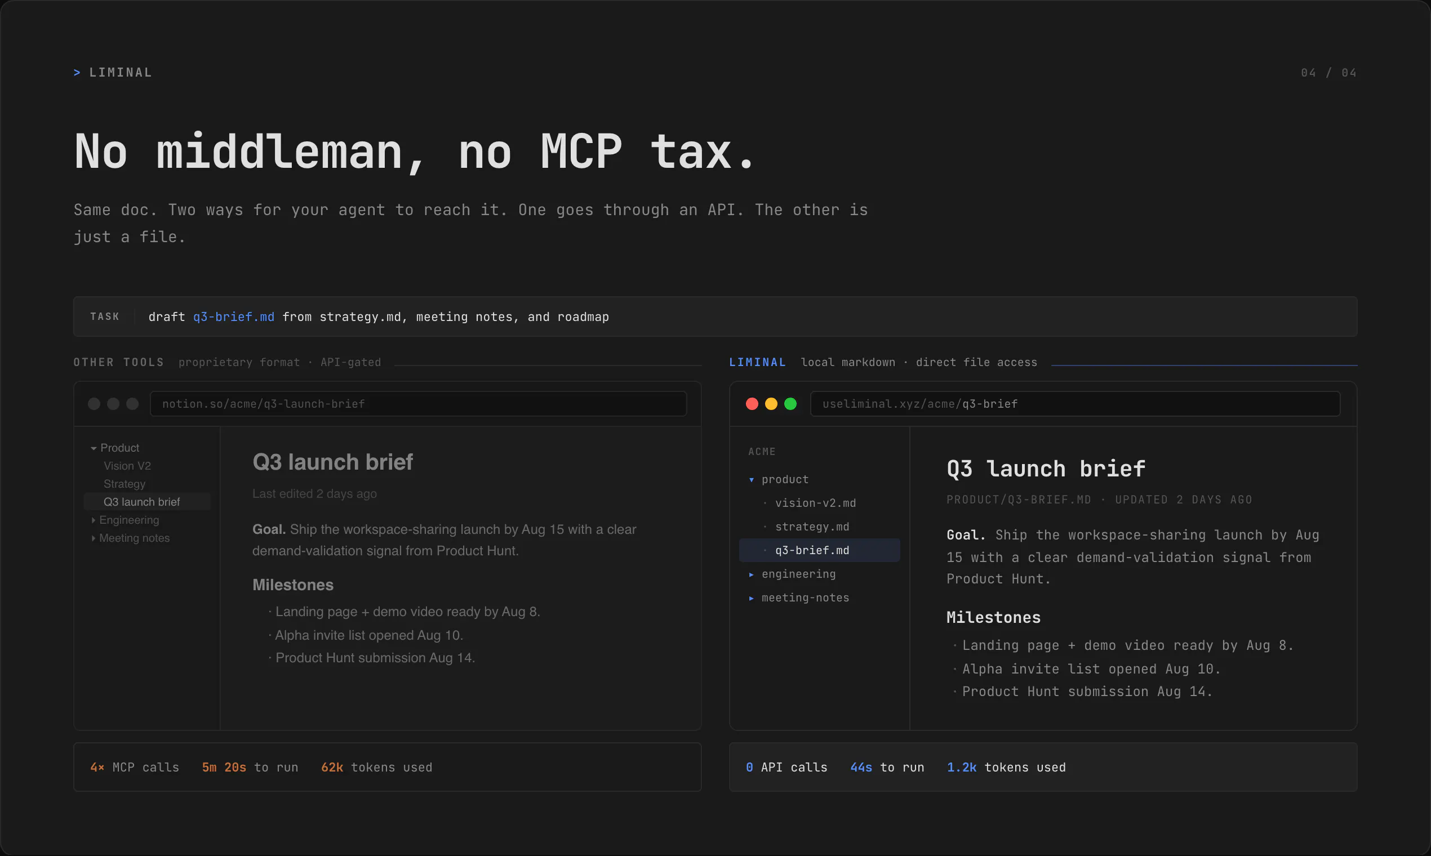Viewport: 1431px width, 856px height.
Task: Expand Meeting notes folder in Notion sidebar
Action: tap(94, 538)
